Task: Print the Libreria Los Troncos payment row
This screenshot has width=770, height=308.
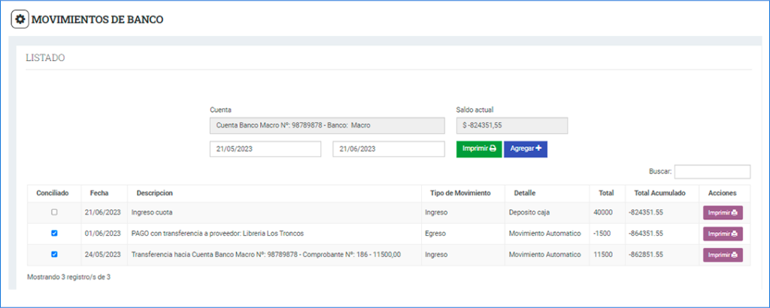Action: point(723,234)
